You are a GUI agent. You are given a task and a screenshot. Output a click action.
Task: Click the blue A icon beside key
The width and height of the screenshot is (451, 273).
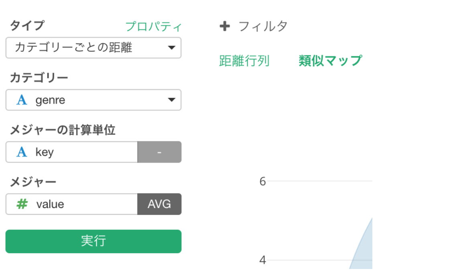22,152
